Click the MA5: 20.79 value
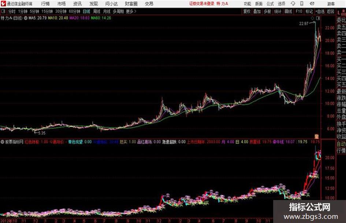346x223 pixels. point(37,18)
